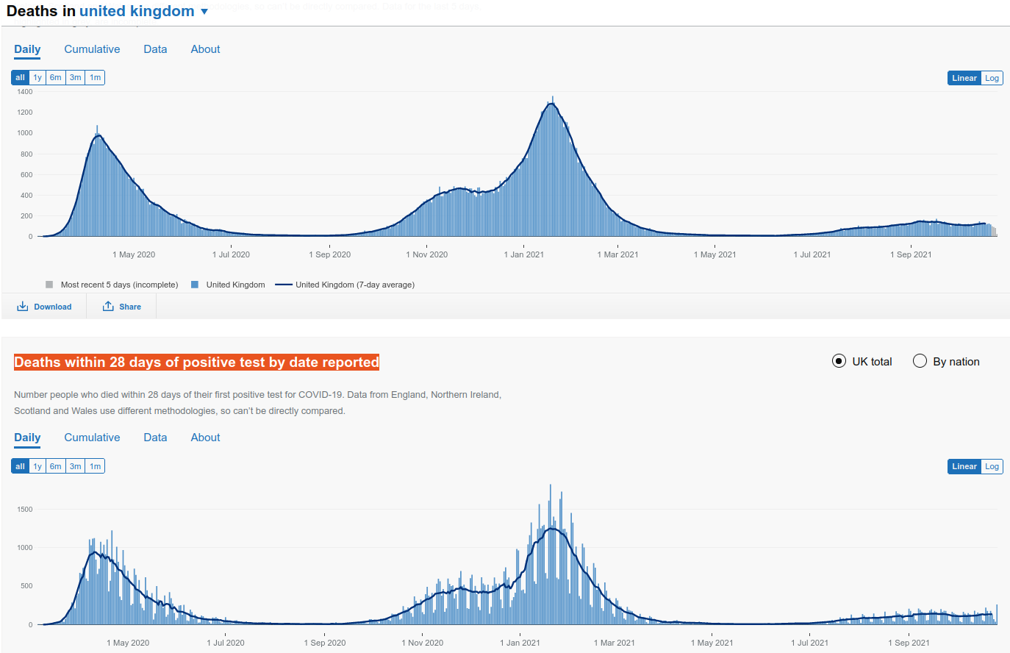The width and height of the screenshot is (1010, 653).
Task: Select the By nation radio button
Action: 920,361
